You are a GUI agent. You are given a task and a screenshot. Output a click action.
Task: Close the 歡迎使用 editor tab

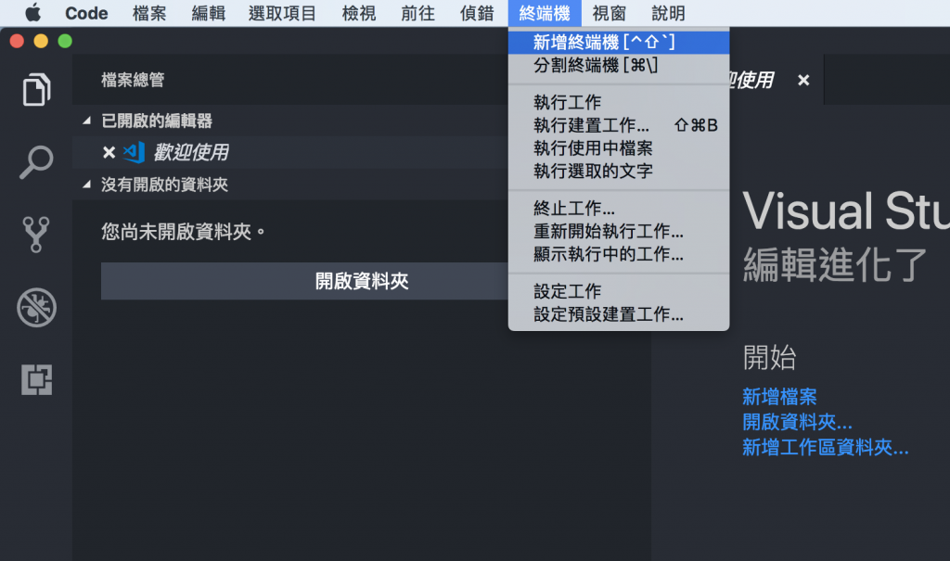[x=803, y=80]
